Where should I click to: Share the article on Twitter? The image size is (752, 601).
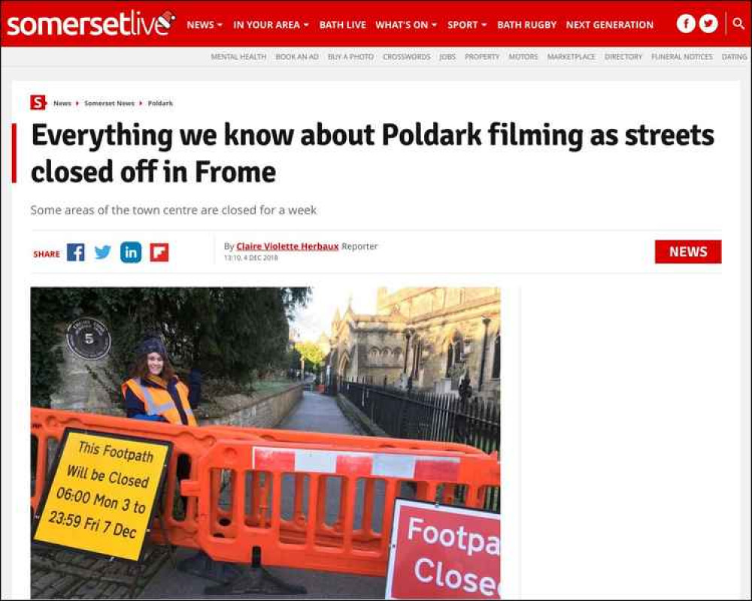[102, 252]
